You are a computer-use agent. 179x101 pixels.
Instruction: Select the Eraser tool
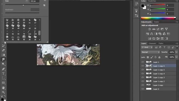(x=3, y=50)
